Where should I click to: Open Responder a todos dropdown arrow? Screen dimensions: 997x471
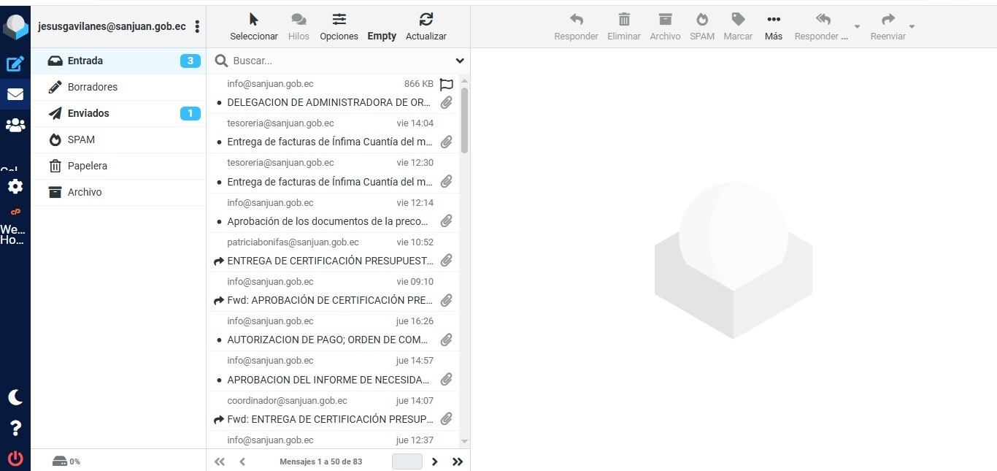pos(857,27)
